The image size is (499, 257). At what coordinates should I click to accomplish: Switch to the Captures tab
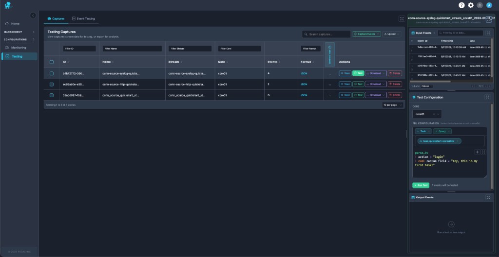coord(56,19)
